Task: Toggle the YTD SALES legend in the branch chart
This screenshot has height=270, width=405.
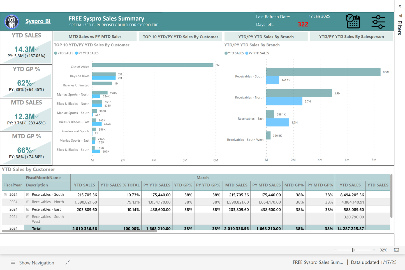Action: pos(234,53)
